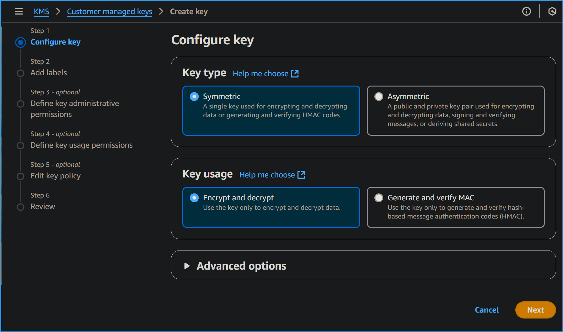Click the external link icon beside Key type's Help me choose
This screenshot has width=563, height=332.
[x=295, y=73]
